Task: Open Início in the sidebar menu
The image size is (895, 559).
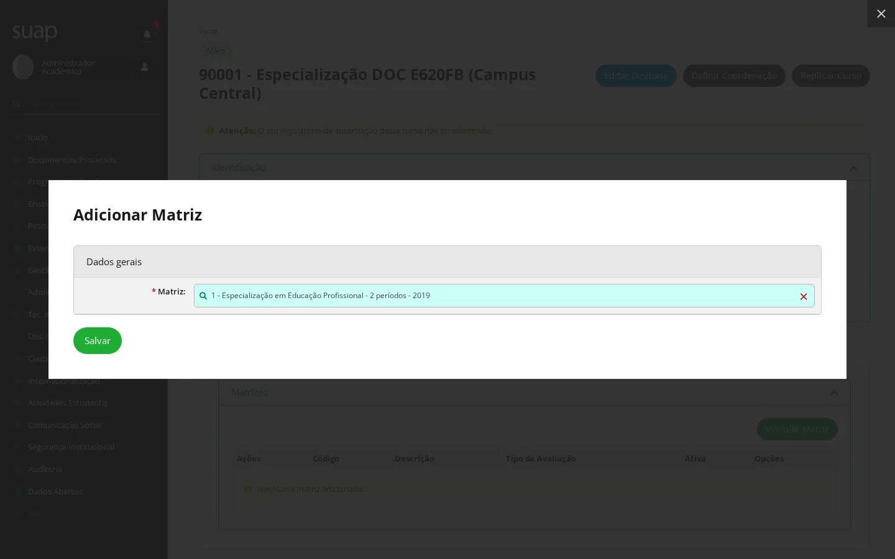Action: click(38, 137)
